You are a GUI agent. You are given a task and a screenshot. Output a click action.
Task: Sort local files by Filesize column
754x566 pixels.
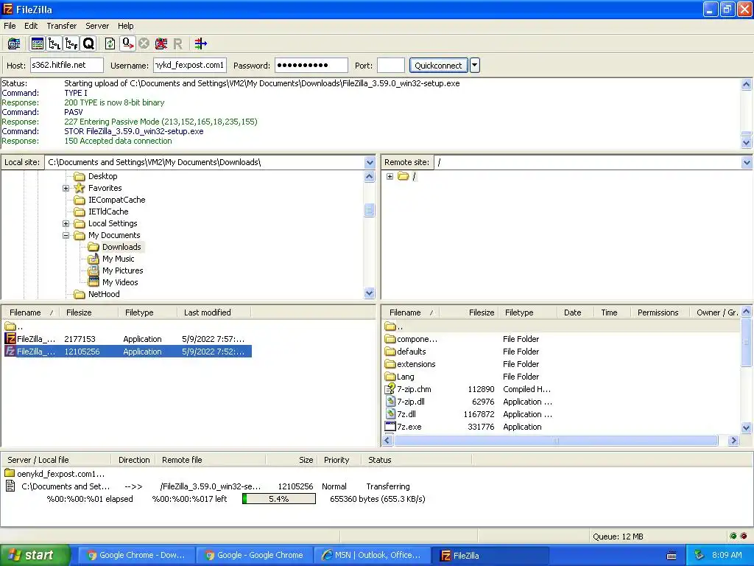click(x=89, y=312)
